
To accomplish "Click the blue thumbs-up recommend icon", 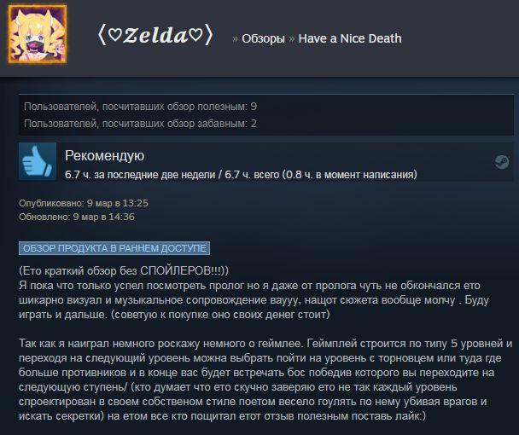I will pos(38,161).
